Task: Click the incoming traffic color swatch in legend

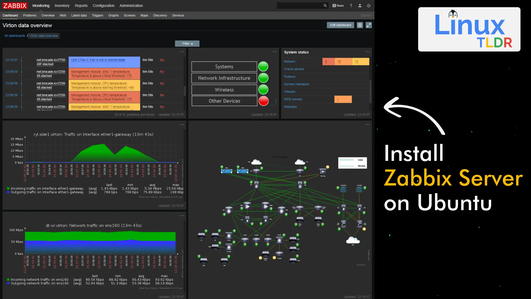Action: tap(8, 188)
